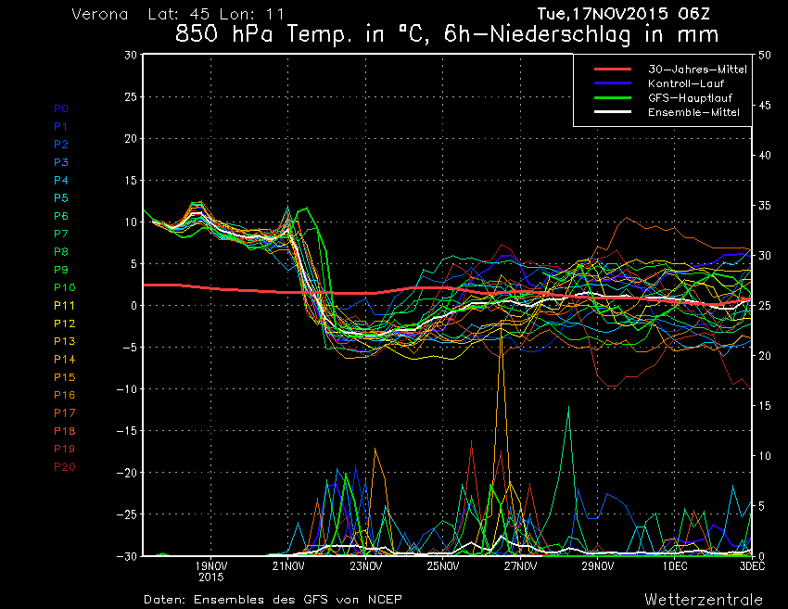Click the P0 ensemble member label
This screenshot has width=788, height=609.
pyautogui.click(x=61, y=108)
